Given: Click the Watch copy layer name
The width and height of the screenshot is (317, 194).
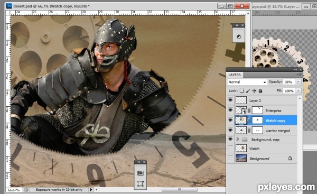Looking at the screenshot, I should pos(275,121).
